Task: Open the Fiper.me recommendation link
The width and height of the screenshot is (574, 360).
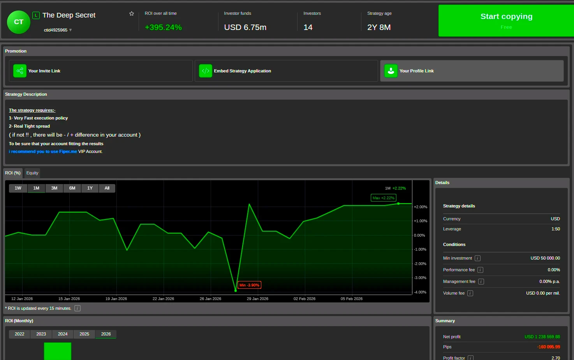Action: (x=43, y=151)
